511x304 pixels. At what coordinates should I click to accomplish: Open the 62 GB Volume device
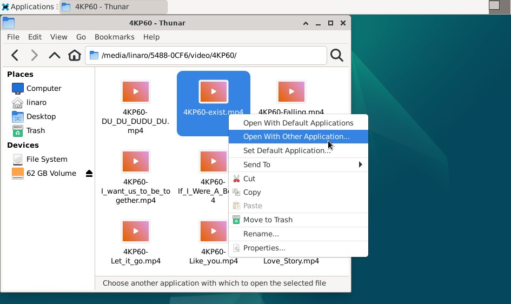coord(51,173)
